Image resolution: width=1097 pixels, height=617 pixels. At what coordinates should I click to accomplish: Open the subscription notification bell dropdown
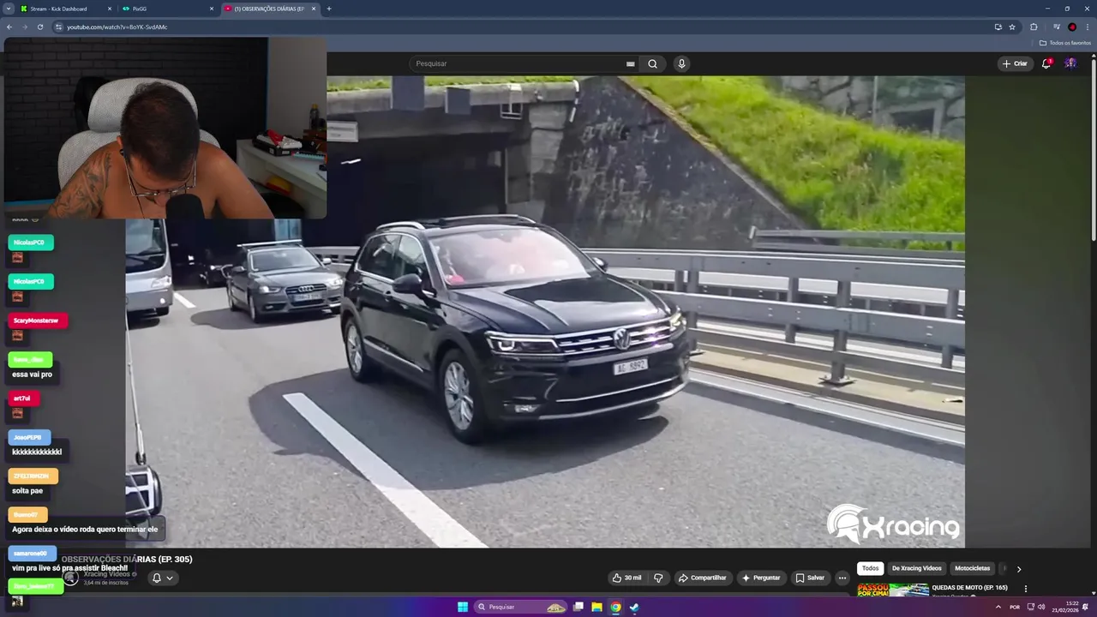pyautogui.click(x=162, y=578)
